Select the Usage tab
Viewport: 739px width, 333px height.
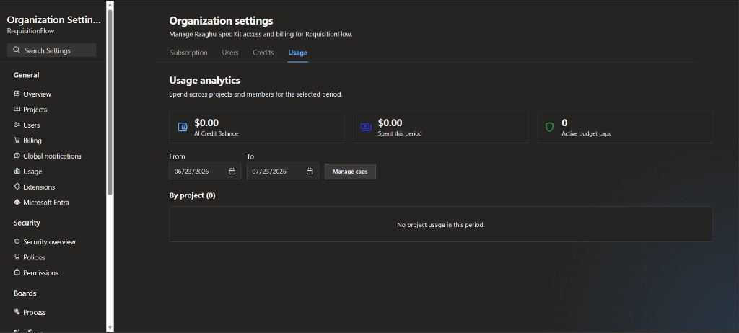pyautogui.click(x=298, y=53)
